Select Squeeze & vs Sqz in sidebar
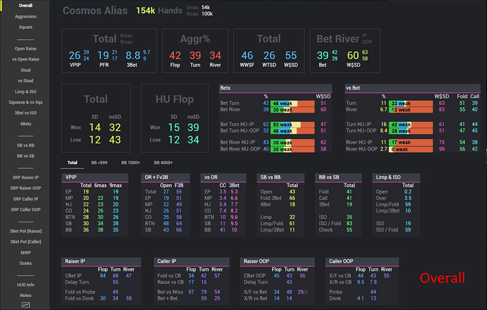 [25, 102]
